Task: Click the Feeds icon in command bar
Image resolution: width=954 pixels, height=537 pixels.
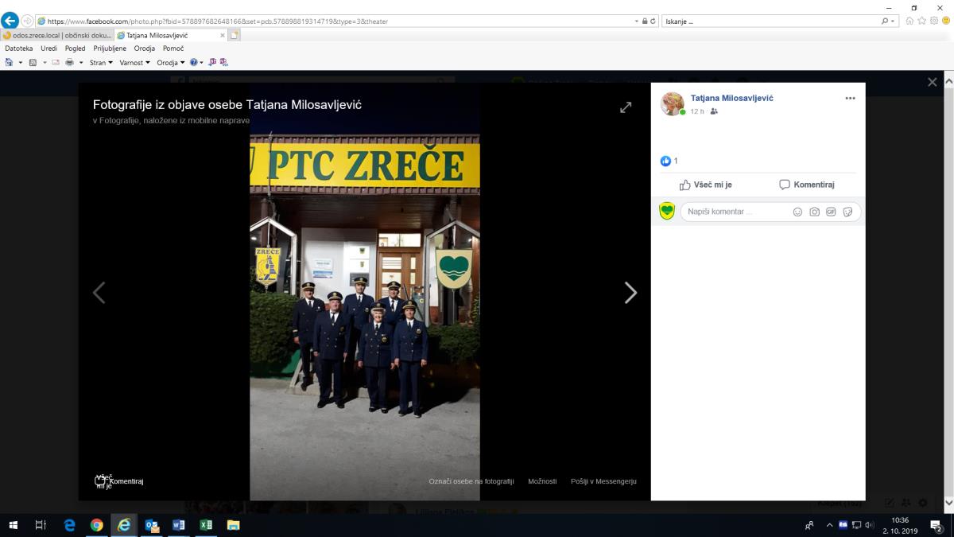Action: tap(33, 62)
